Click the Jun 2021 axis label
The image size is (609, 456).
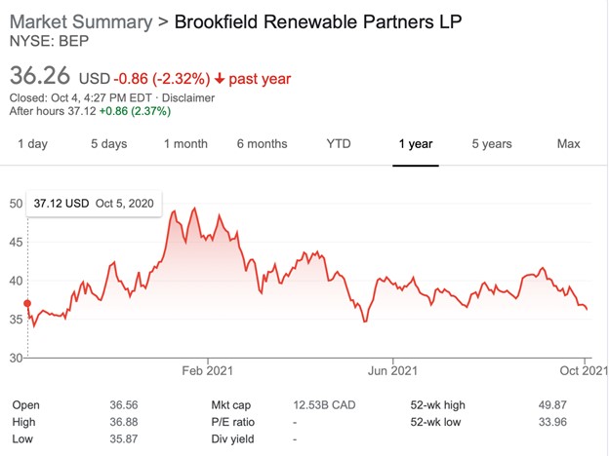(x=391, y=371)
